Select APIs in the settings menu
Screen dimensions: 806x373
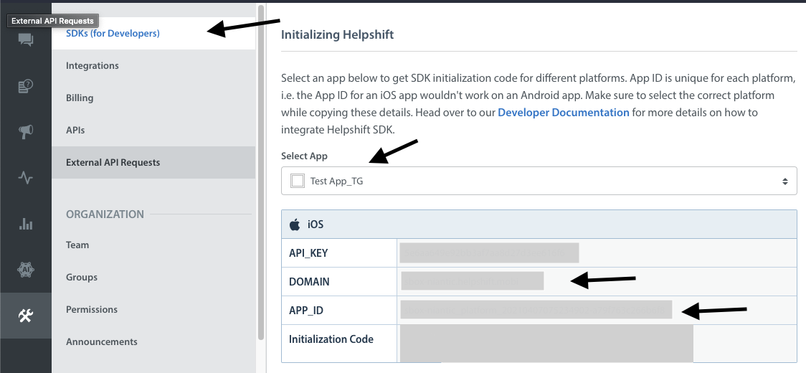coord(75,130)
